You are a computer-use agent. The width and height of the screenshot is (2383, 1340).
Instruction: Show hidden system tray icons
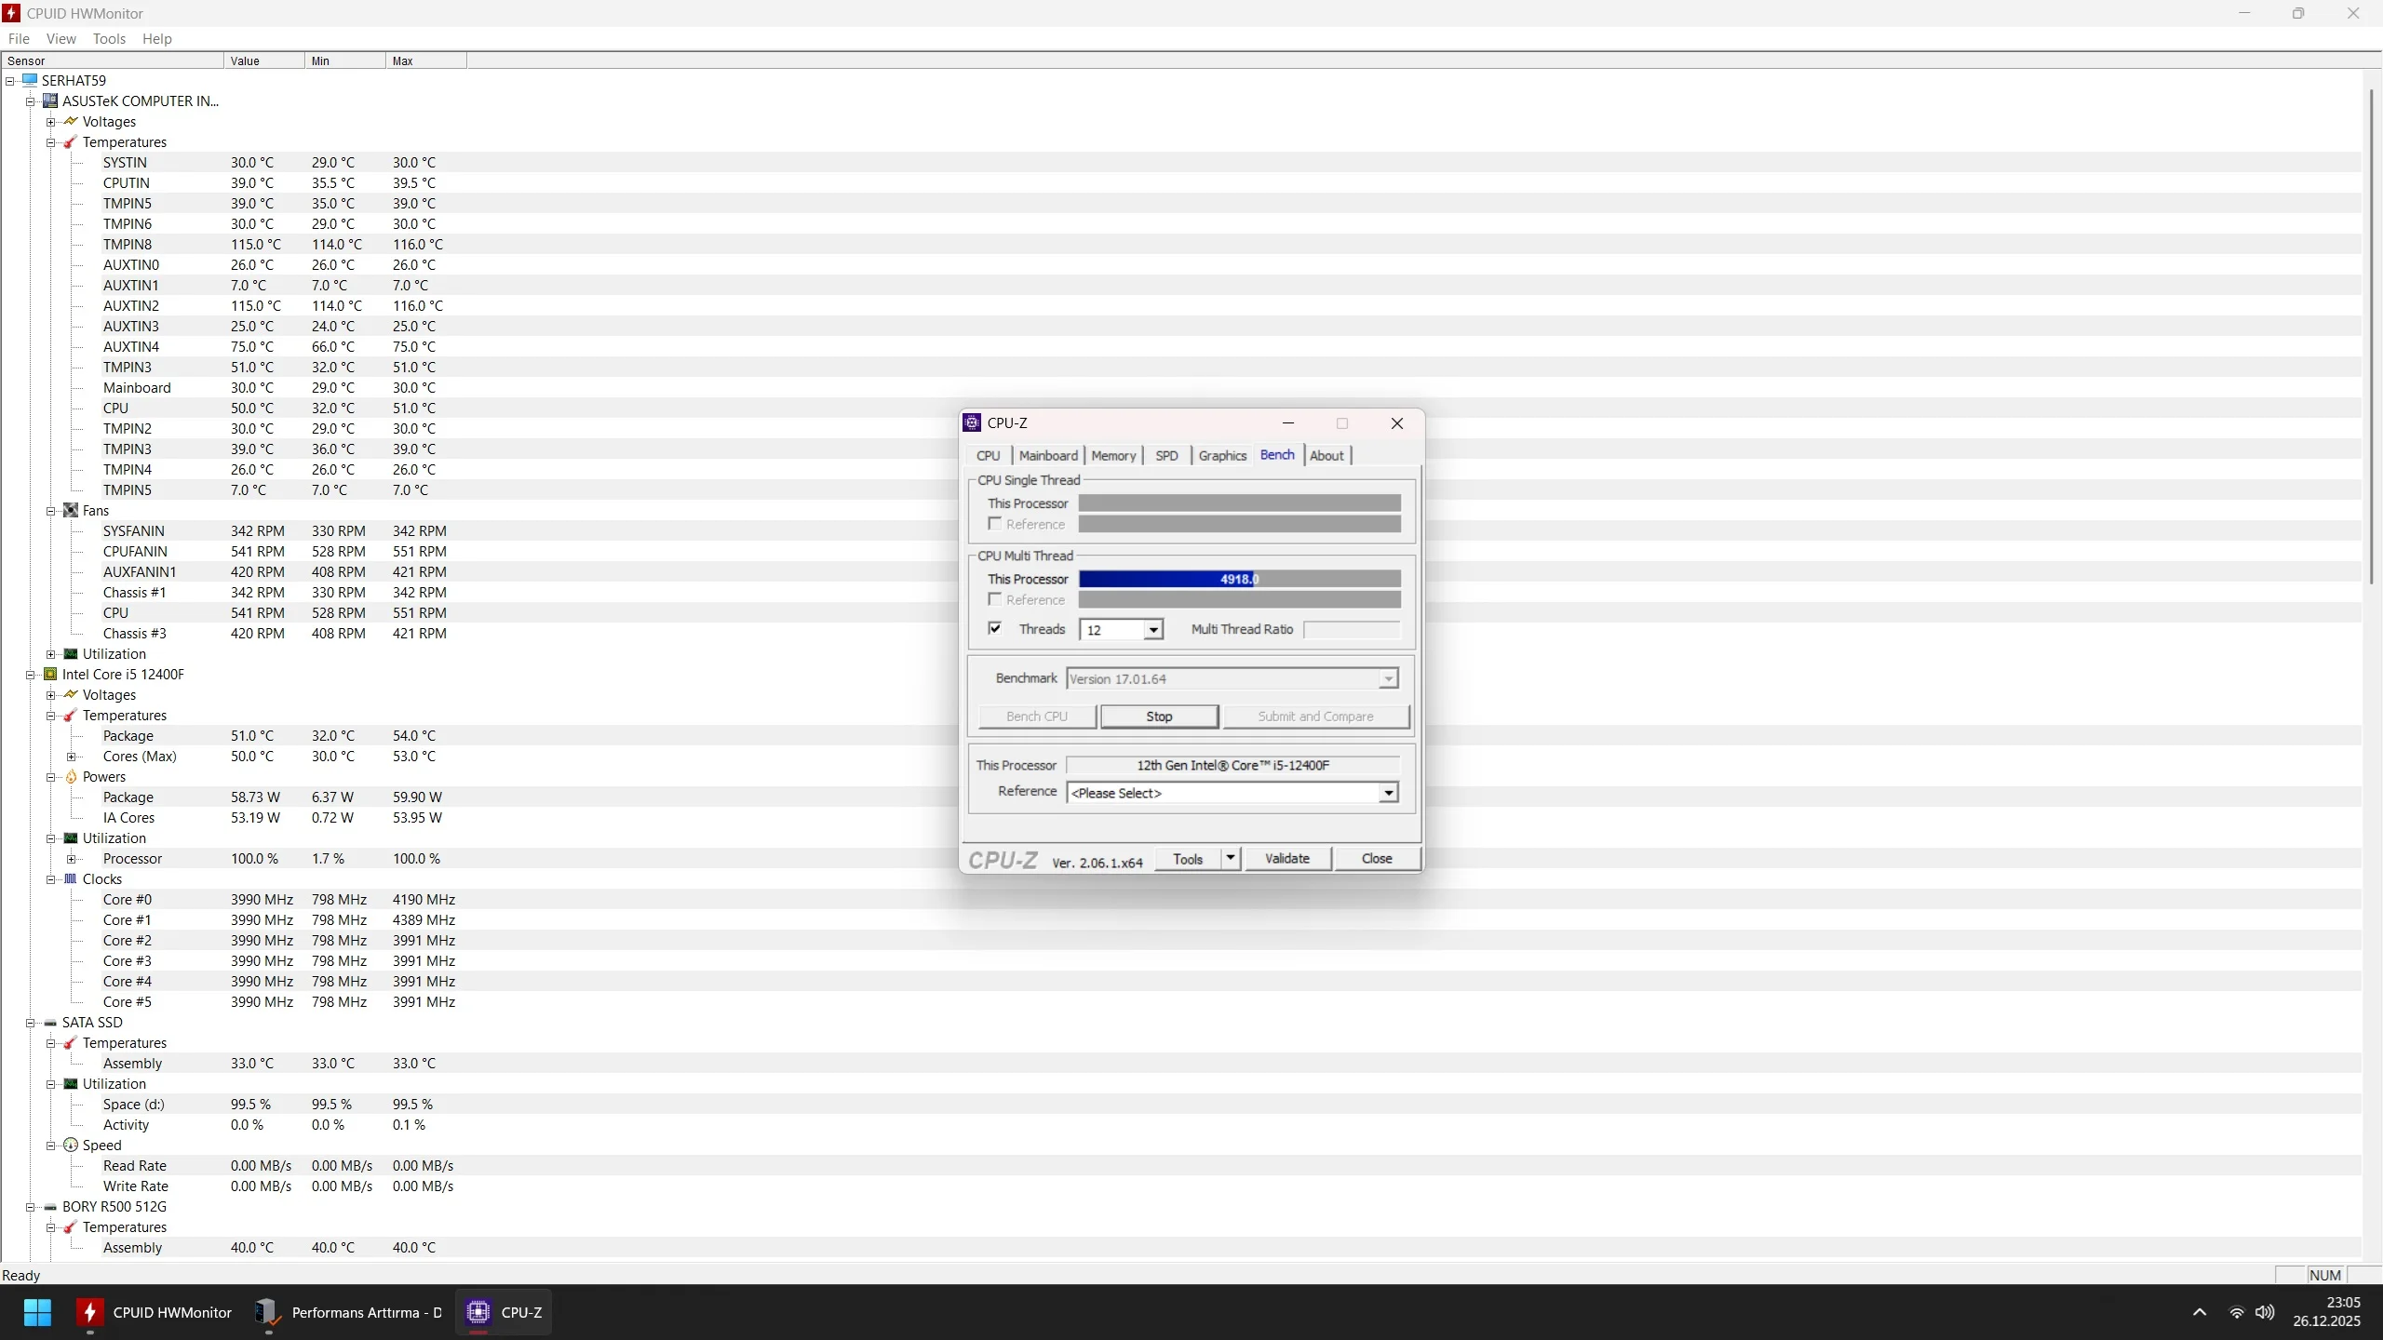2200,1312
